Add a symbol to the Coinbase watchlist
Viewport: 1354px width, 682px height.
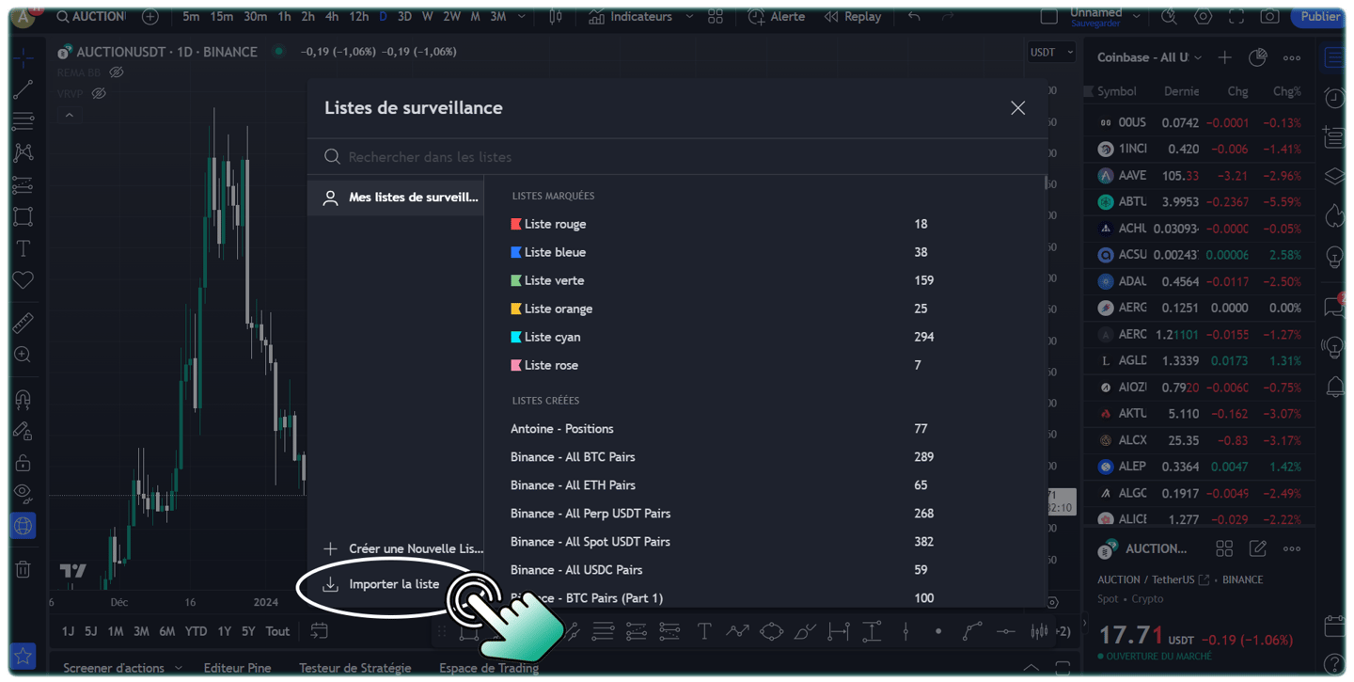point(1225,58)
